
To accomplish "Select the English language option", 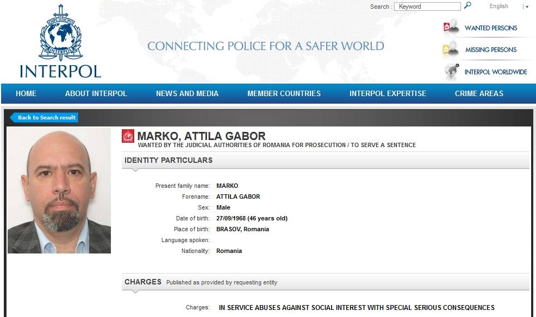I will (x=498, y=6).
